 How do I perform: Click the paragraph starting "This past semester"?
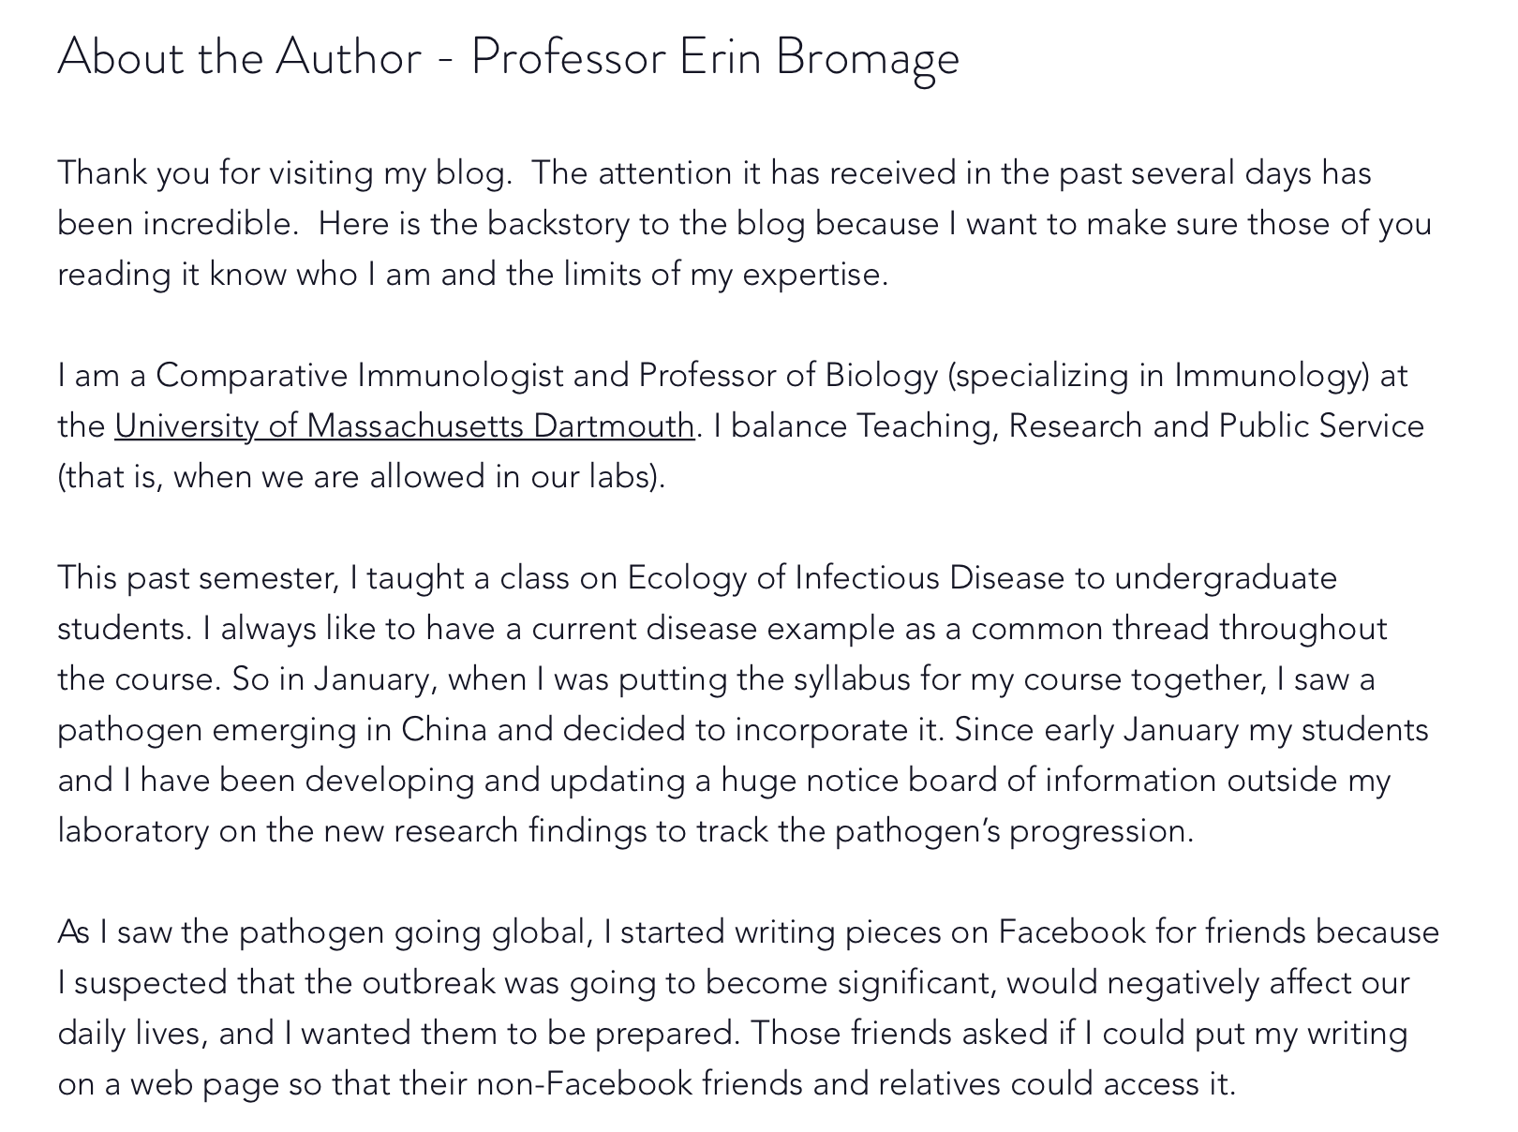pos(743,704)
